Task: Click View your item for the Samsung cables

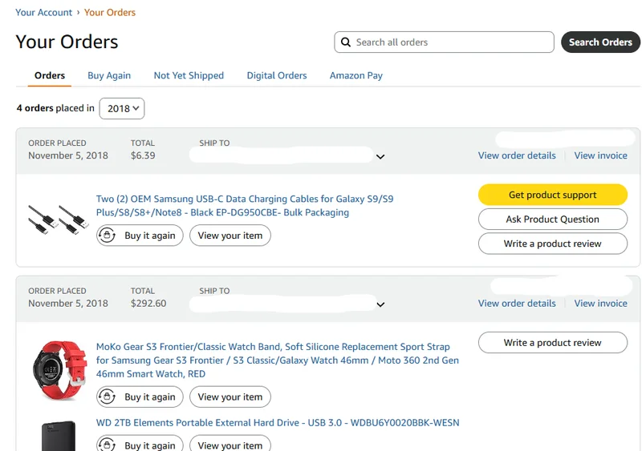Action: [x=230, y=236]
